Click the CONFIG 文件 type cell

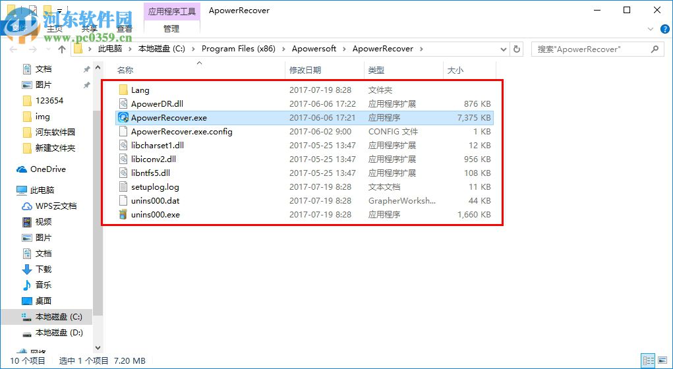pyautogui.click(x=393, y=131)
